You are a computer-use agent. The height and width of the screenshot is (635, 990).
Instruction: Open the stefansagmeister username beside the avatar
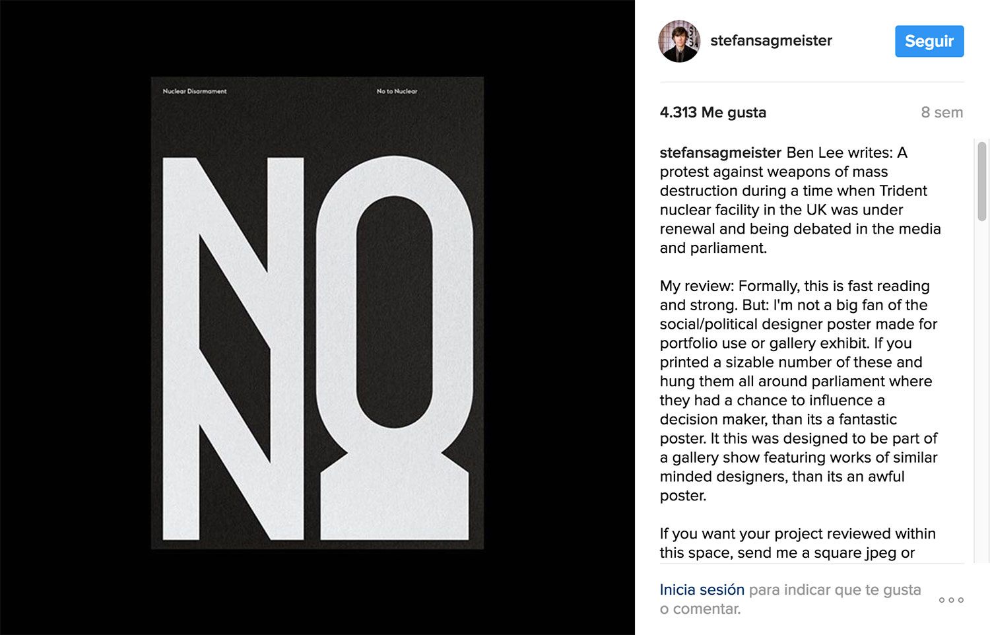[x=771, y=41]
